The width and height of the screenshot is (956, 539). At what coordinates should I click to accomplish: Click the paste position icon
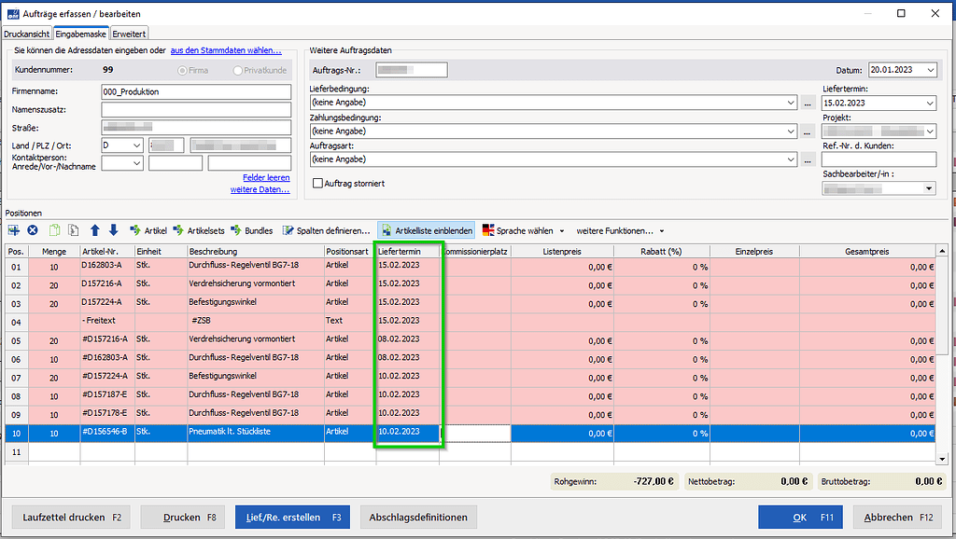point(73,230)
